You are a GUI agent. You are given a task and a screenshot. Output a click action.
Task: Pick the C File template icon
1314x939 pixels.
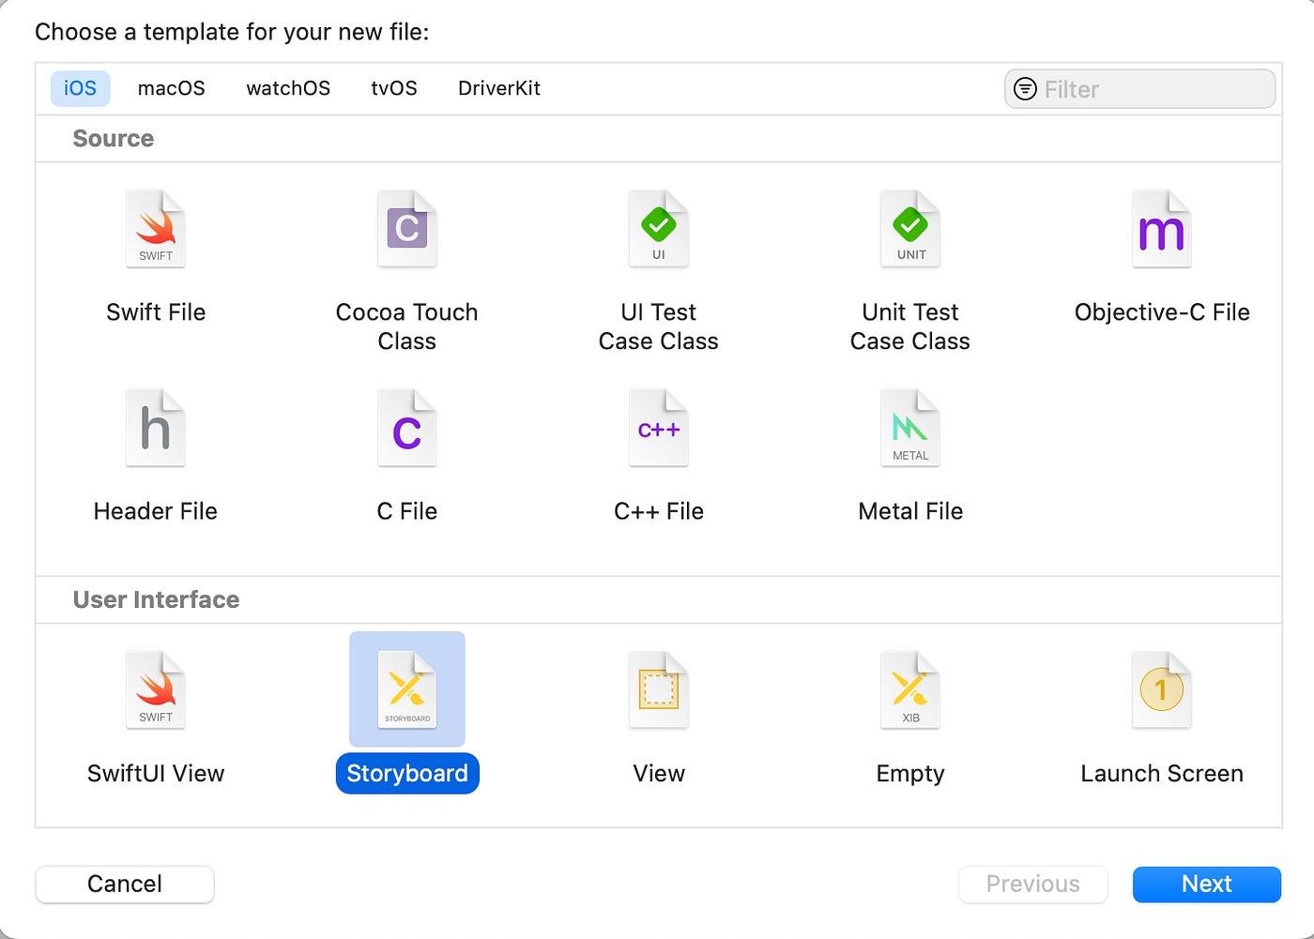406,428
